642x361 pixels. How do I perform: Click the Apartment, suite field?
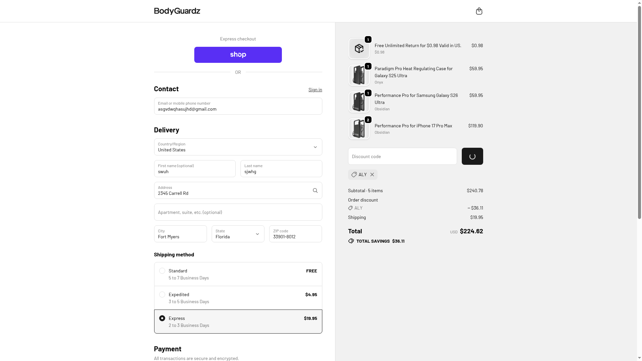tap(238, 212)
